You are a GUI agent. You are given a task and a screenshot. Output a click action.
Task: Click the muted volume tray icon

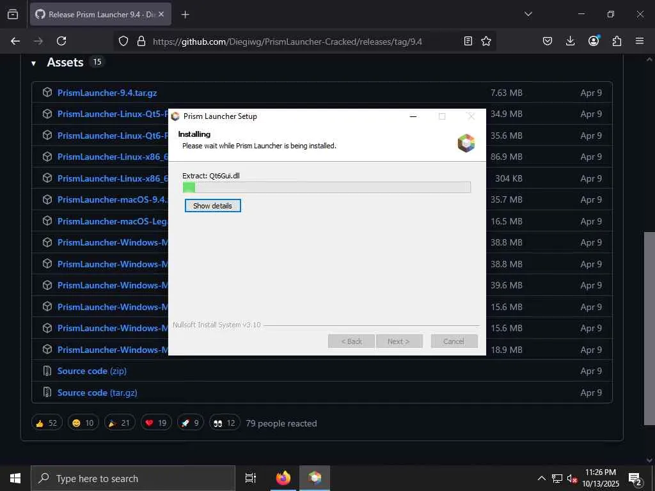(x=571, y=478)
